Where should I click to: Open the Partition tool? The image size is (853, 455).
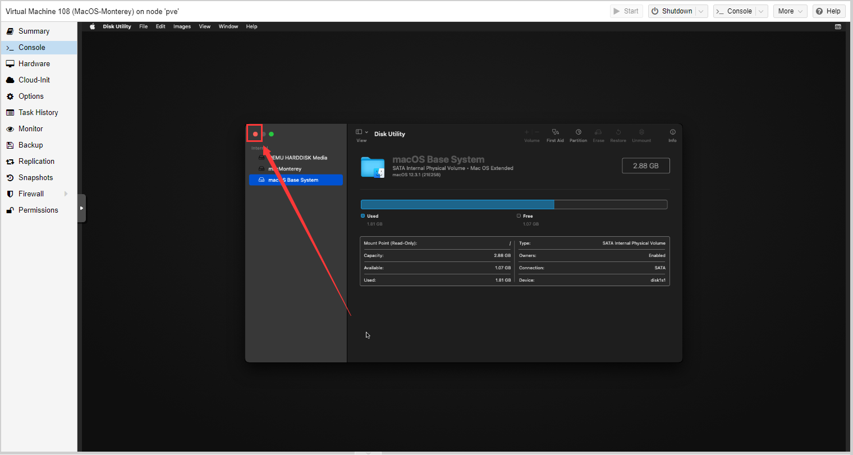click(578, 132)
